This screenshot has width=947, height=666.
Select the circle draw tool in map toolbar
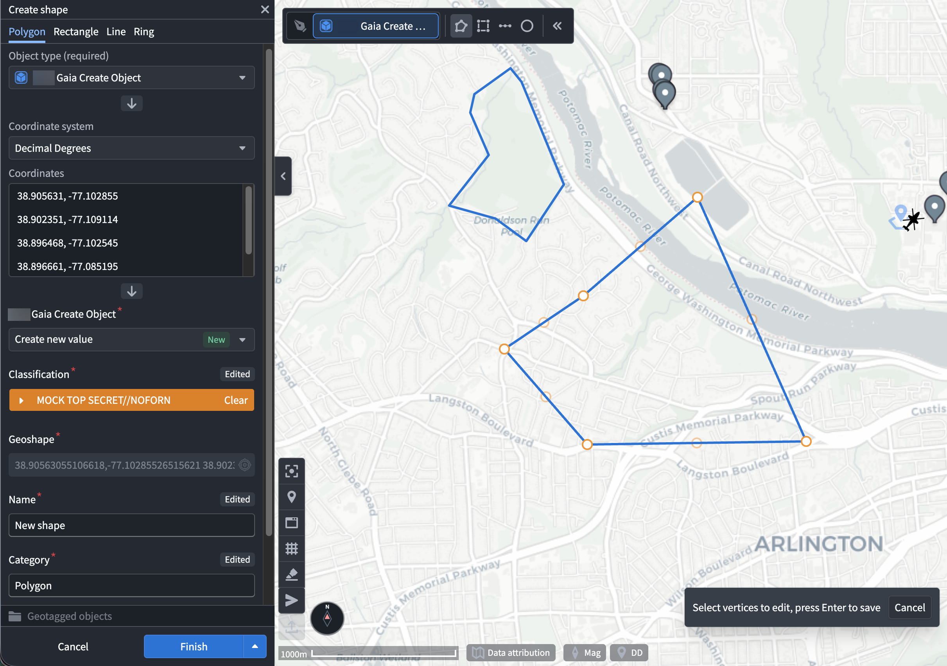click(527, 26)
